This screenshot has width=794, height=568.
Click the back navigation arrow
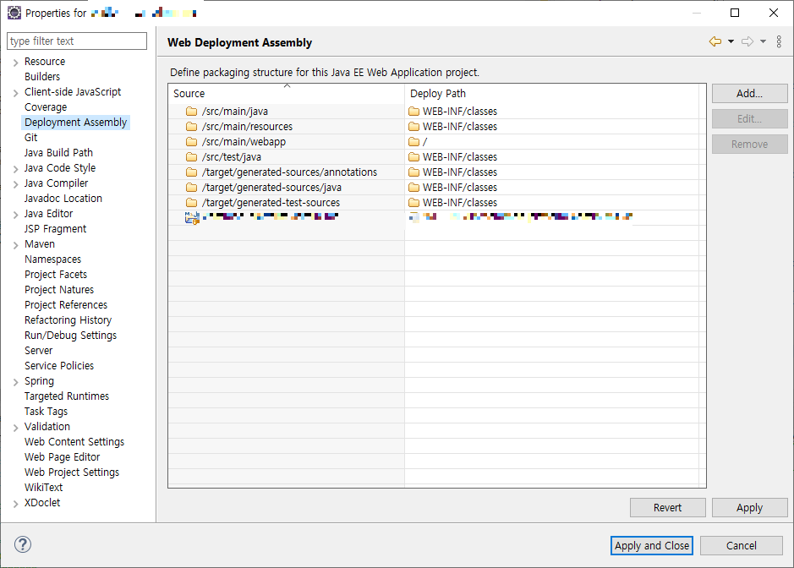coord(715,41)
